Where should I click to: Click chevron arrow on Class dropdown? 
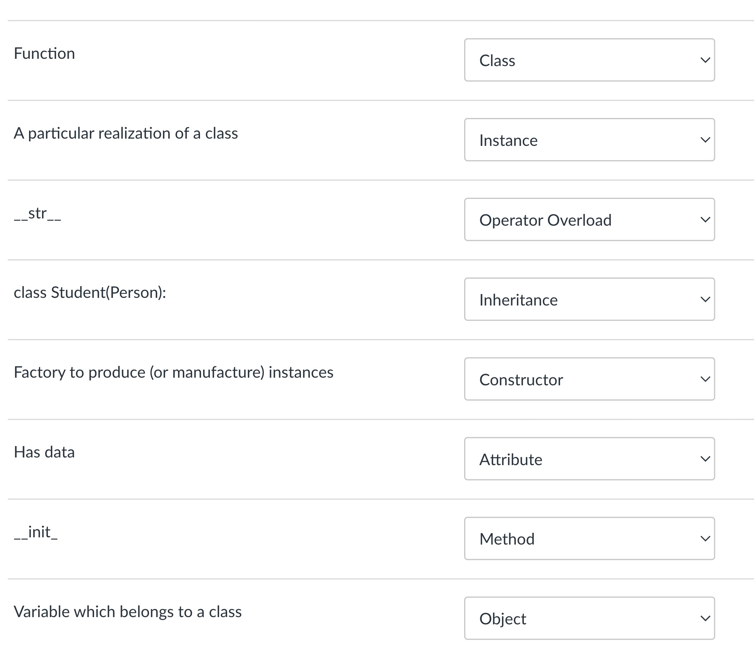(705, 60)
